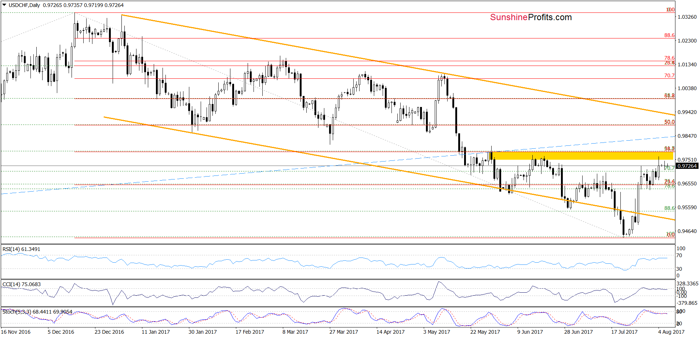The image size is (700, 337).
Task: Click the 14 Apr 2017 date label
Action: [390, 332]
